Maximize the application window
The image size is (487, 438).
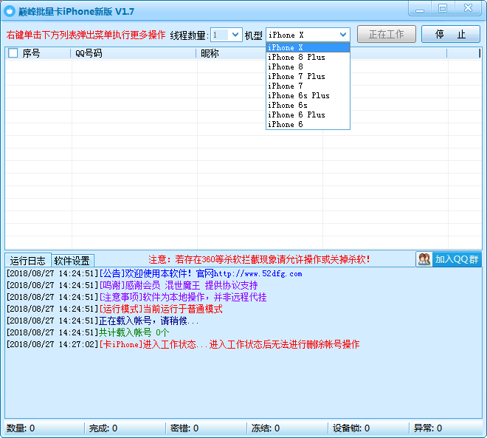click(x=443, y=8)
